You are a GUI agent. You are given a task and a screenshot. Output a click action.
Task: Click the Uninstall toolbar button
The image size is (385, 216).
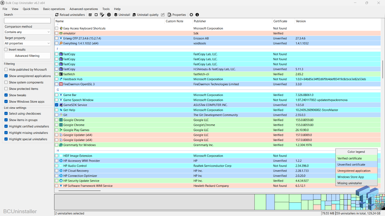point(122,15)
